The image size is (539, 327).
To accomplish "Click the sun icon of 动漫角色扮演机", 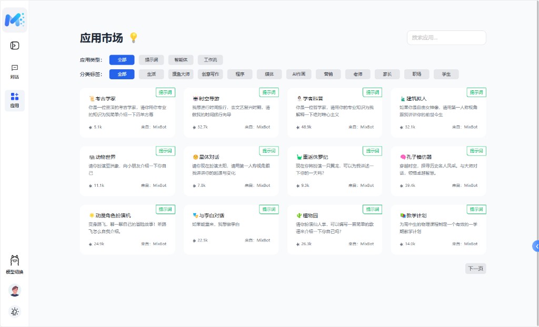I will [92, 216].
